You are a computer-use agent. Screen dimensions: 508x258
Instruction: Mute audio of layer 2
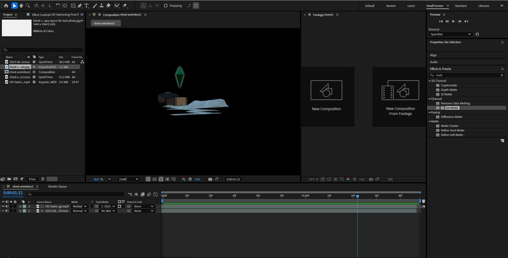[7, 211]
